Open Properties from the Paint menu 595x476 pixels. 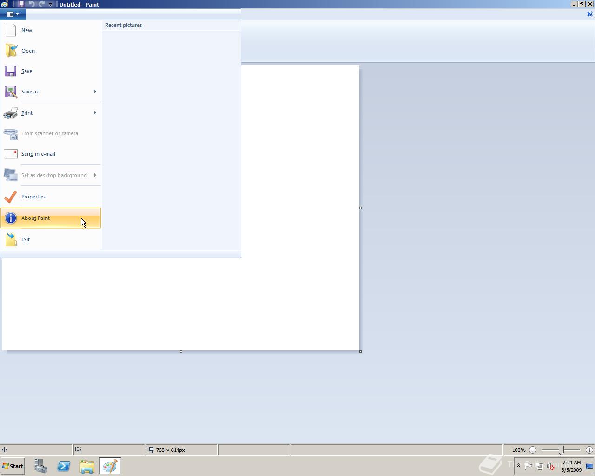point(51,197)
